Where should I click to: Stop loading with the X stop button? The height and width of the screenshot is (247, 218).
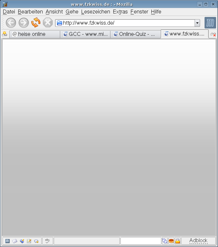tap(48, 23)
